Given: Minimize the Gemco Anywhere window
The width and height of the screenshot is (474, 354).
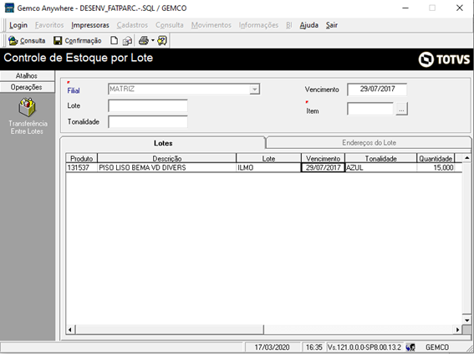Looking at the screenshot, I should pyautogui.click(x=405, y=8).
